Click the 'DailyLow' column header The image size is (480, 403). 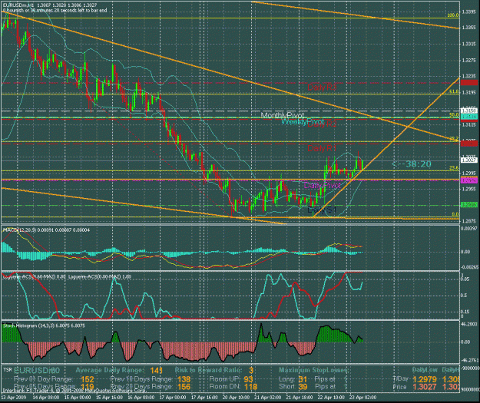(x=425, y=370)
